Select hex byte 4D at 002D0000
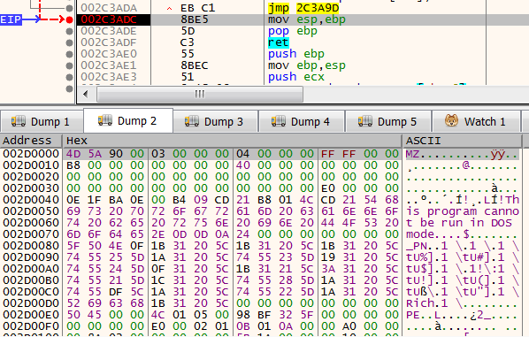 pyautogui.click(x=73, y=154)
